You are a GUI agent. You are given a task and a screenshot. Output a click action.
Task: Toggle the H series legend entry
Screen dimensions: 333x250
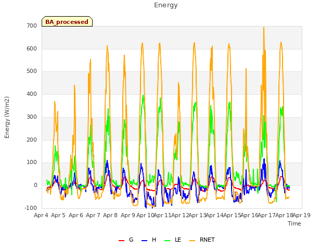149,240
